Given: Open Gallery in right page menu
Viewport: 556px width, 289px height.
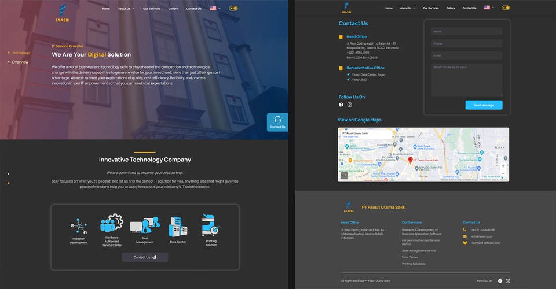Looking at the screenshot, I should [x=451, y=8].
